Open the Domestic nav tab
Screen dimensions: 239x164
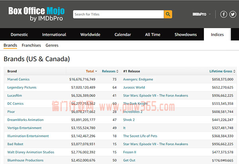19,35
